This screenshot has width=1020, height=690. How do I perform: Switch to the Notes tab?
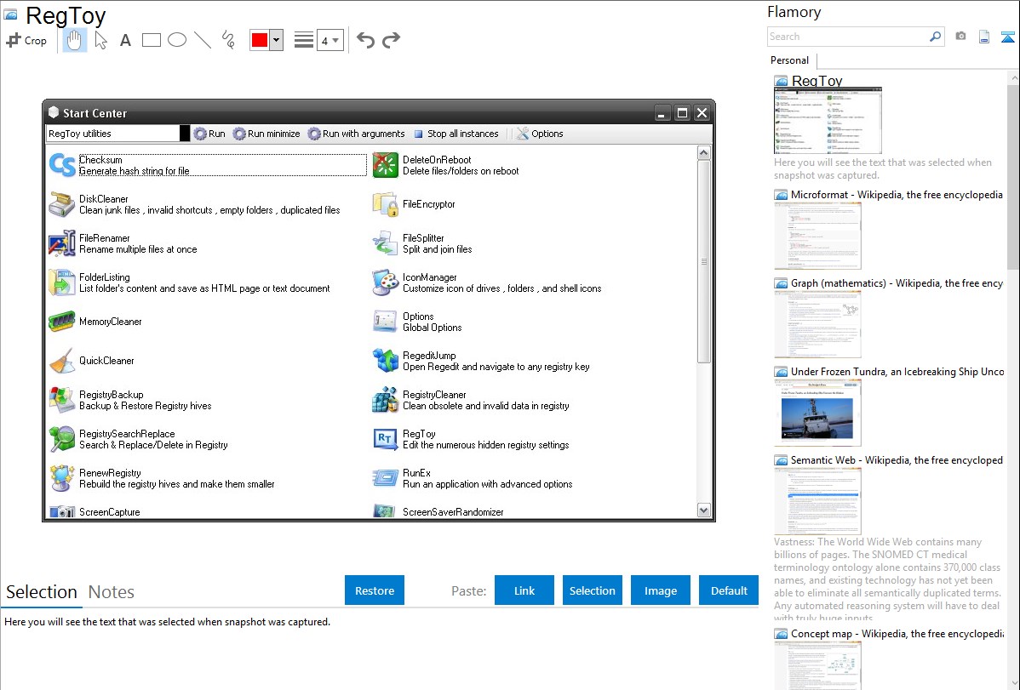coord(112,592)
